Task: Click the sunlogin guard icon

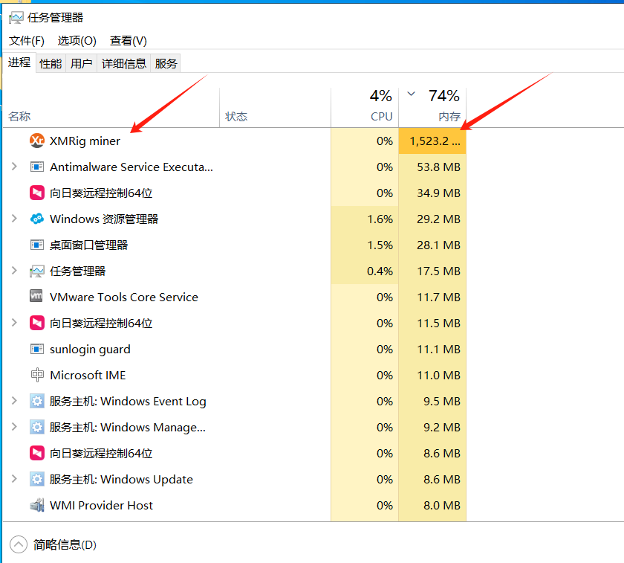Action: pos(37,349)
